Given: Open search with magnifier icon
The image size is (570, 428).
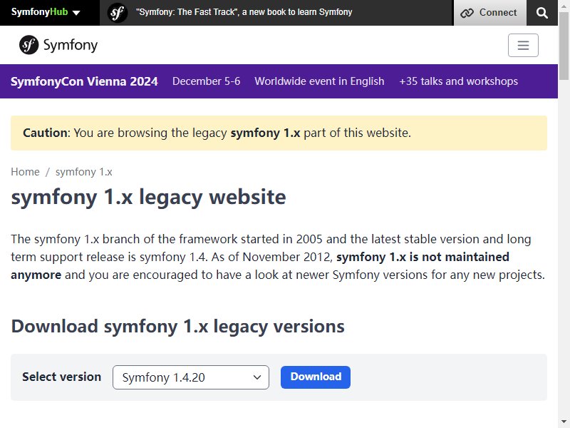Looking at the screenshot, I should click(x=541, y=13).
